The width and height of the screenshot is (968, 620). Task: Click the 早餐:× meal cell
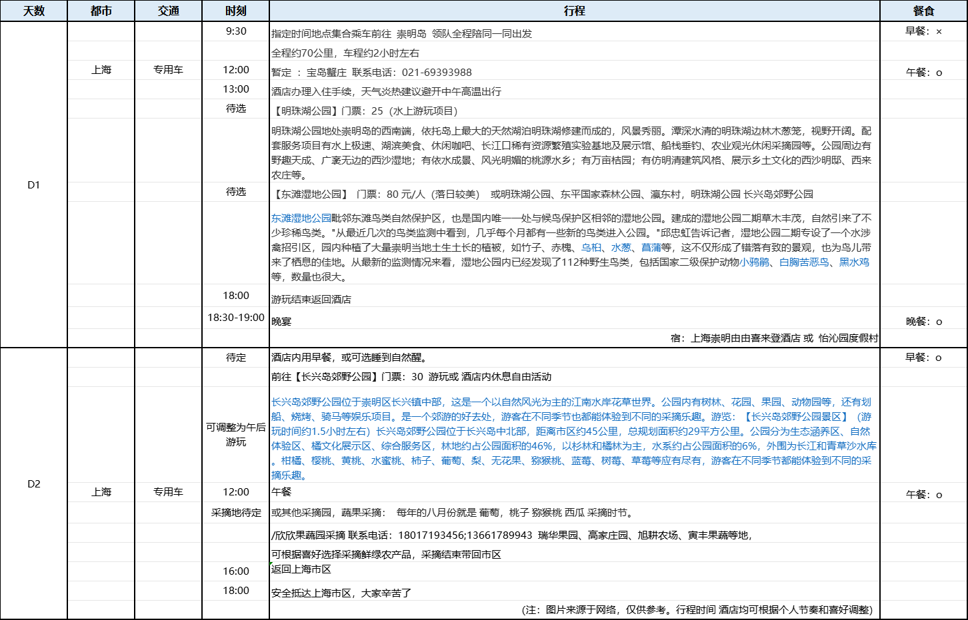923,31
